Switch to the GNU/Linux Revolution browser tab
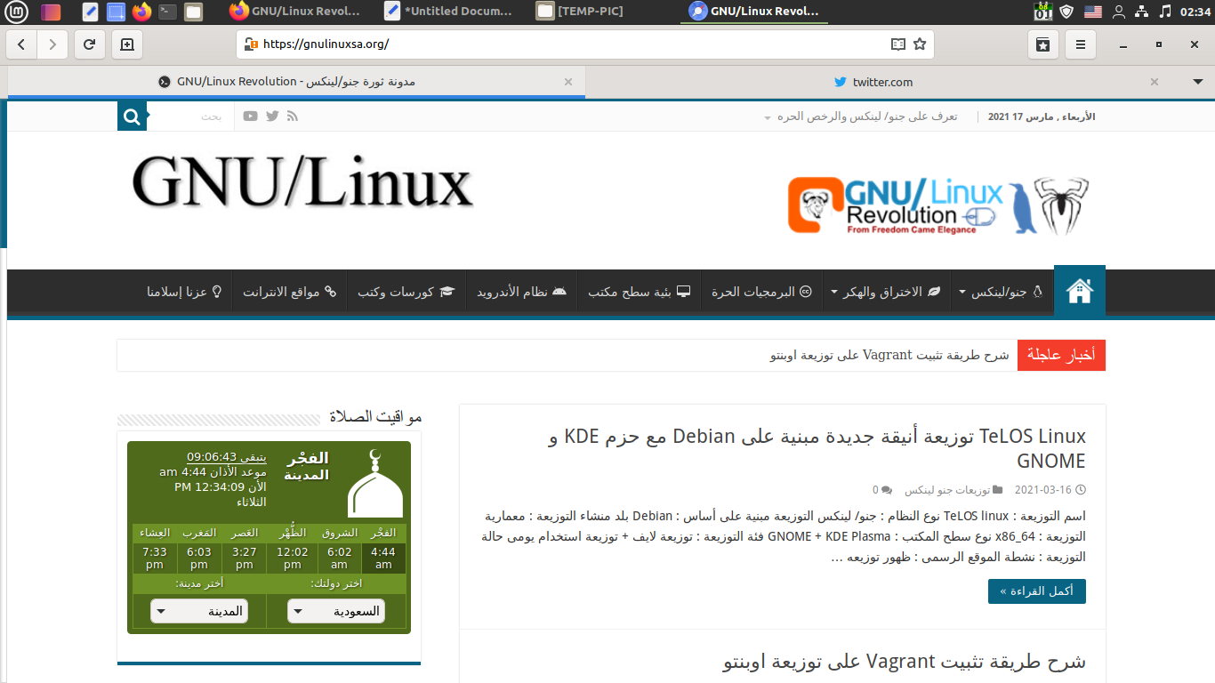The width and height of the screenshot is (1215, 683). 296,82
